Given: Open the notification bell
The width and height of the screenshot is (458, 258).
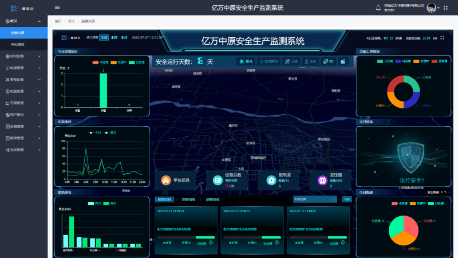Looking at the screenshot, I should point(378,7).
